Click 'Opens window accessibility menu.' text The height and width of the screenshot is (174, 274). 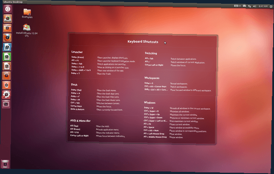tap(184, 128)
